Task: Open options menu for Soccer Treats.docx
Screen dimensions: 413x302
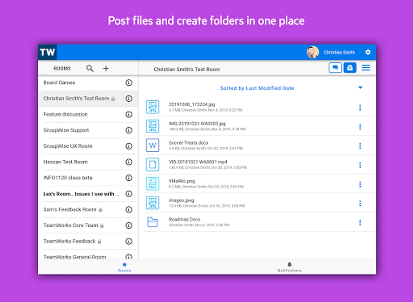Action: [360, 146]
